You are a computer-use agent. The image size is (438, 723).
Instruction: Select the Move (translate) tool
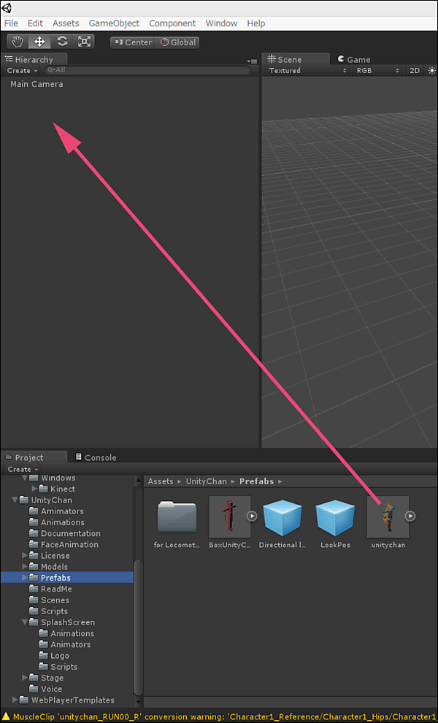pos(39,42)
